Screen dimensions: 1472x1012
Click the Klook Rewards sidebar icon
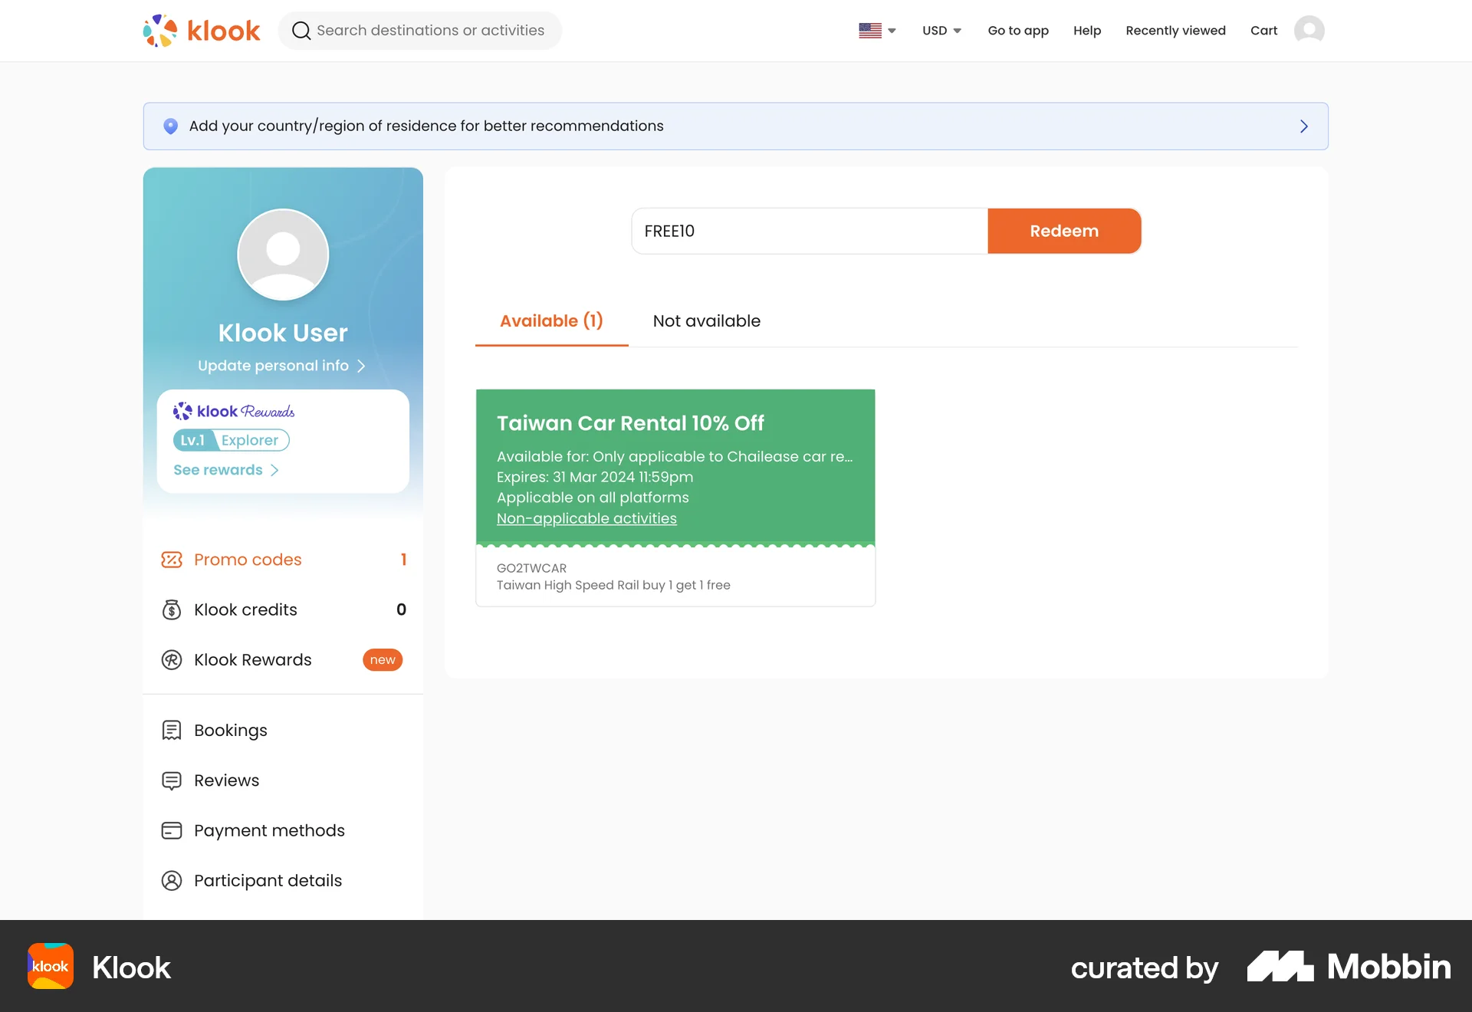click(172, 660)
